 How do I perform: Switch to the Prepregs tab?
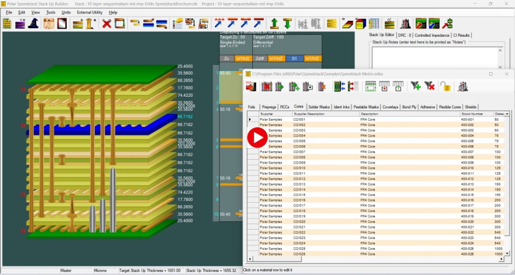pos(269,107)
